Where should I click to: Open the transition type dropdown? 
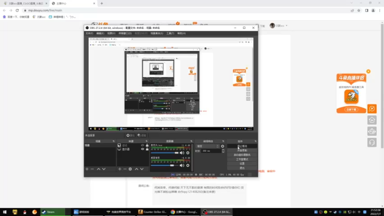point(207,146)
